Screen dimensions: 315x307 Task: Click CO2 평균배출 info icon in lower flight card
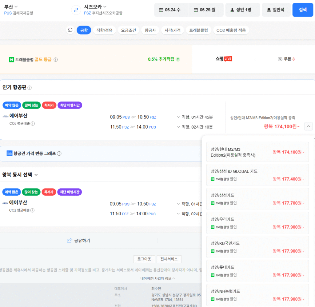pyautogui.click(x=32, y=210)
